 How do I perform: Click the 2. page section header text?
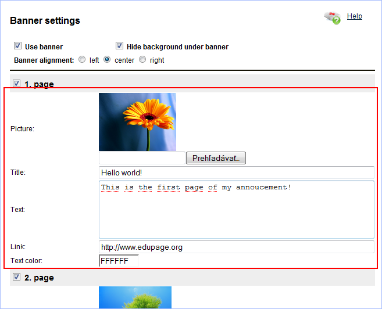39,278
